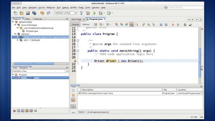Click Projects panel horizontal scrollbar
Screen dimensions: 215x121
40,64
